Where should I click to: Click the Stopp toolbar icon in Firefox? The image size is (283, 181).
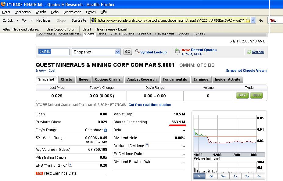[61, 20]
